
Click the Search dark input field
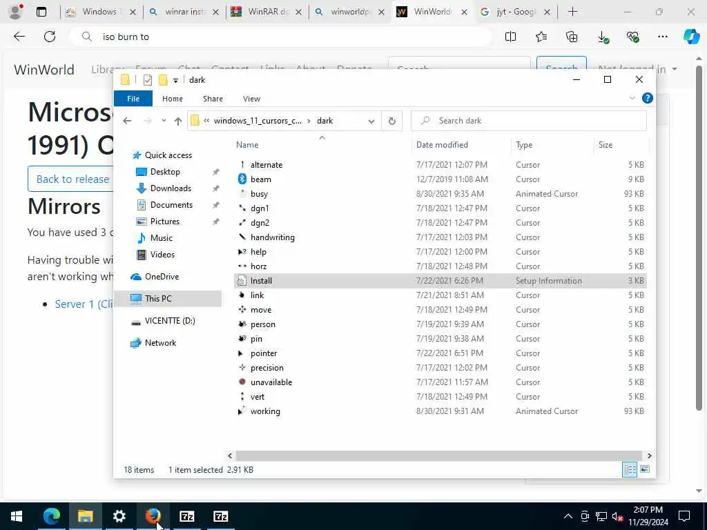(528, 121)
